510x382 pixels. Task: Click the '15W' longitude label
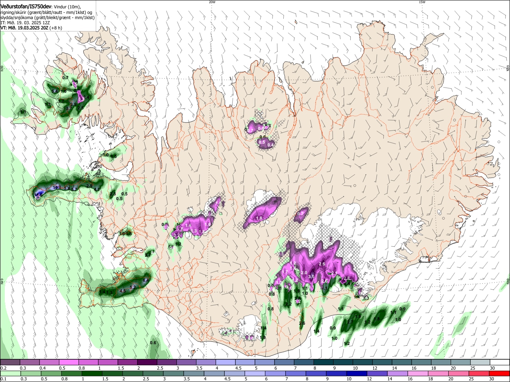[x=422, y=2]
